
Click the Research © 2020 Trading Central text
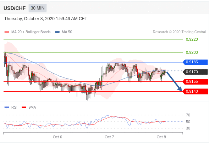pos(179,32)
